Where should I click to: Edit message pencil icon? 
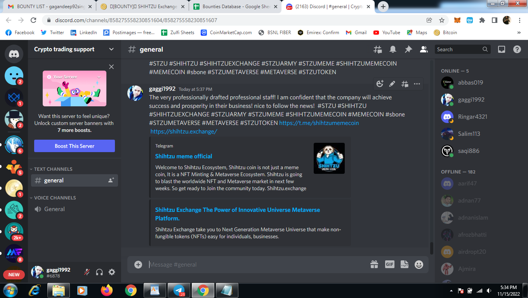[392, 83]
